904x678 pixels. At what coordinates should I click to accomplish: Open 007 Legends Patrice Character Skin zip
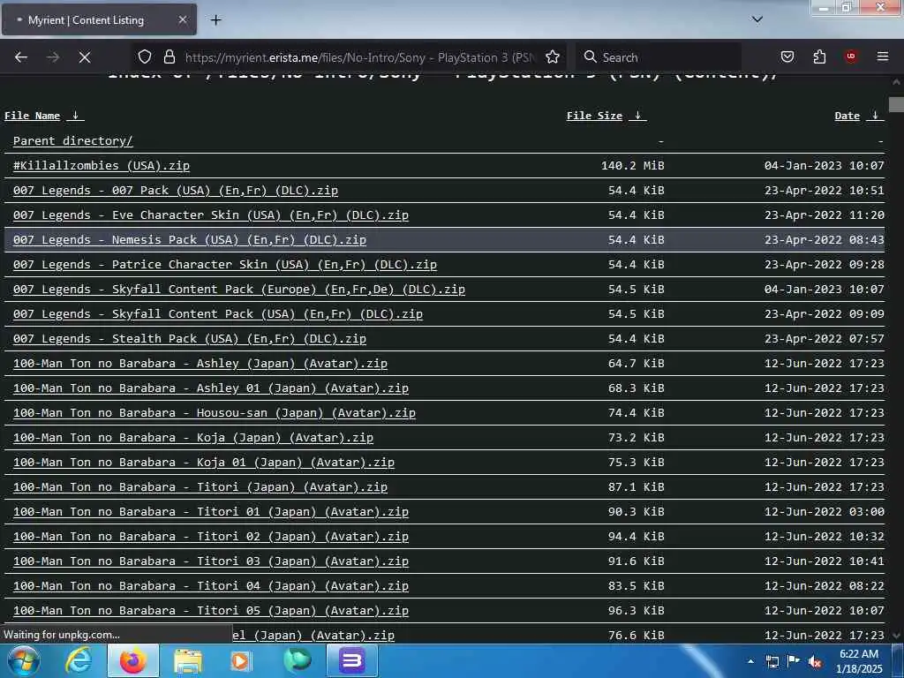[x=225, y=265]
